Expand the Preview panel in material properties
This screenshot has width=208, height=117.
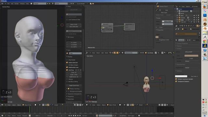click(x=179, y=46)
